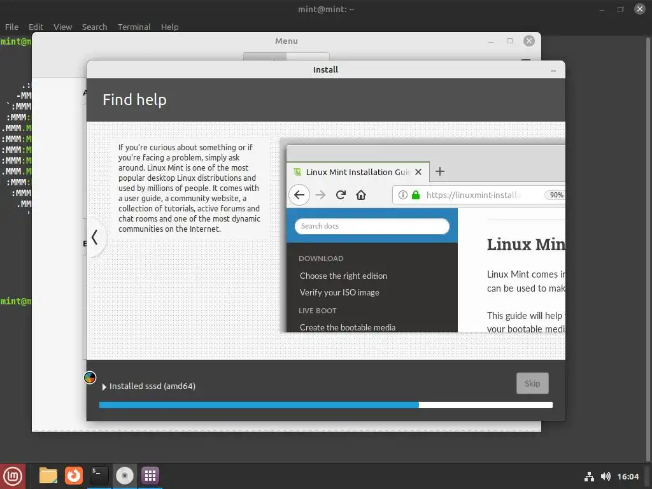Expand the installation details triangle
This screenshot has height=489, width=652.
click(x=104, y=386)
